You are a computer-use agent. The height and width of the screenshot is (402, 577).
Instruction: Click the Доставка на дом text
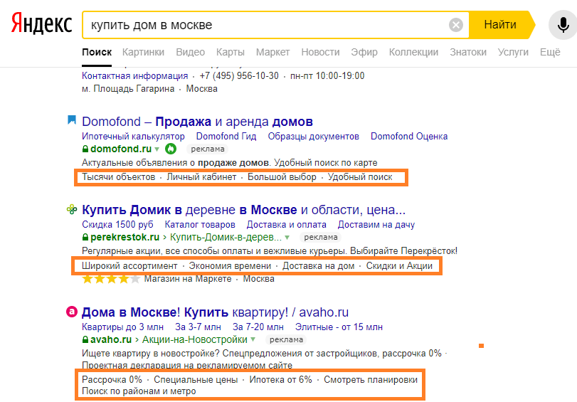click(318, 266)
